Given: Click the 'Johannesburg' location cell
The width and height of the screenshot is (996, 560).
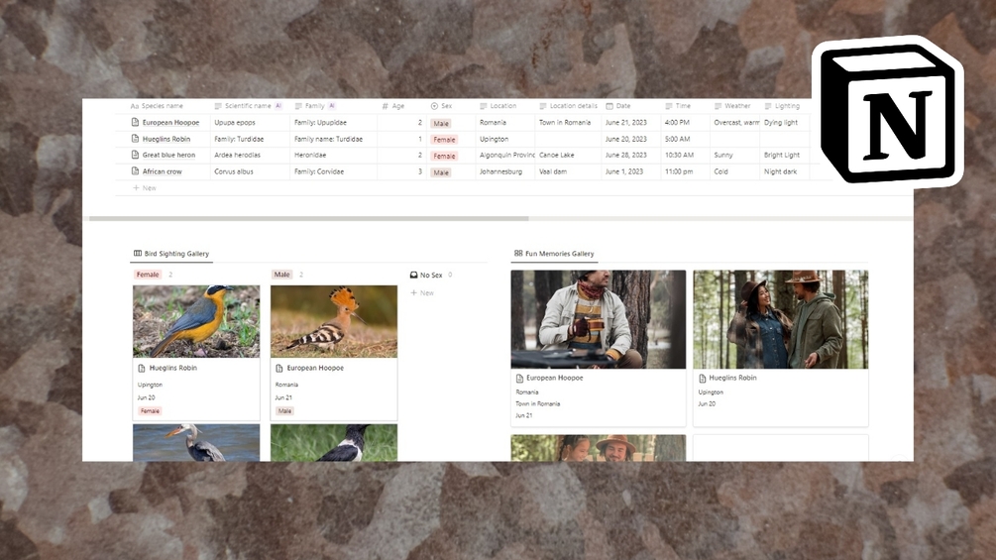Looking at the screenshot, I should [505, 171].
